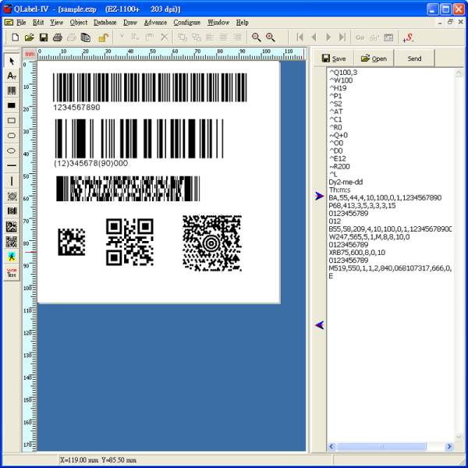Open the Window menu
This screenshot has height=468, width=468.
tap(218, 23)
